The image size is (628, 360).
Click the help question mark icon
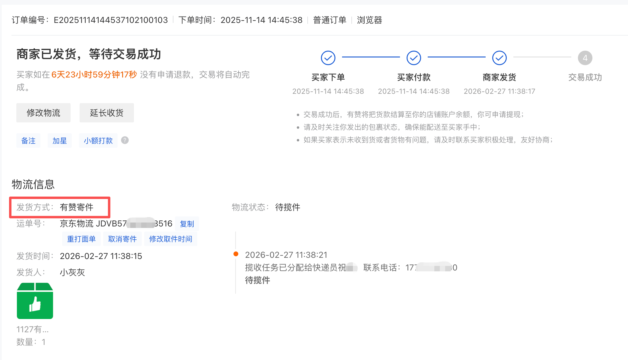tap(125, 140)
